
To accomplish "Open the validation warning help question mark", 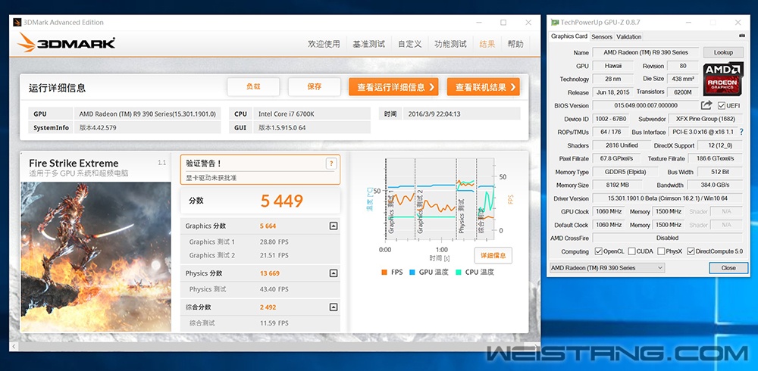I will tap(331, 164).
